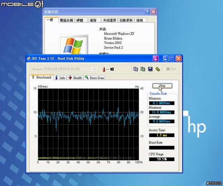Click the empty Burst Rate field

click(x=162, y=148)
